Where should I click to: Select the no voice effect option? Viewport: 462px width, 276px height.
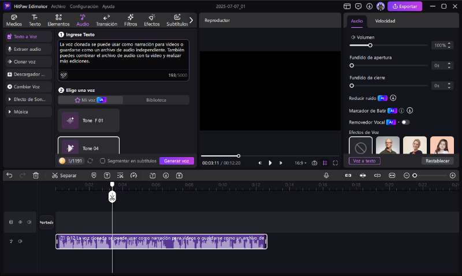click(x=360, y=145)
